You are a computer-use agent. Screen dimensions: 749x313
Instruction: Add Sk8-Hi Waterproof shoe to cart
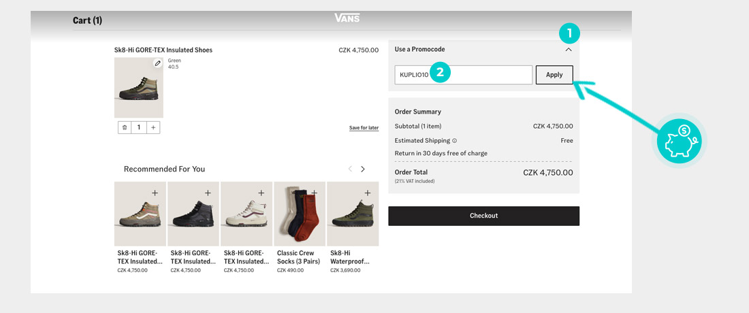coord(367,193)
